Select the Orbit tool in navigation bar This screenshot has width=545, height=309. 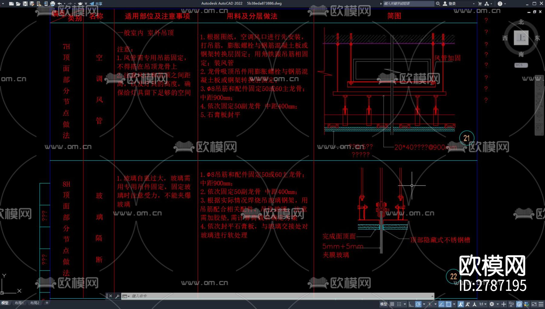pyautogui.click(x=539, y=114)
